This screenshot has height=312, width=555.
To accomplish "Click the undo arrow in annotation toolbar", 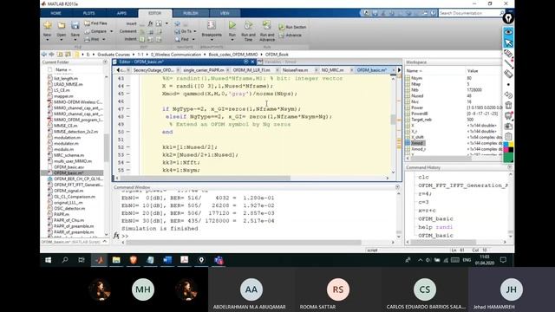I will coord(508,94).
